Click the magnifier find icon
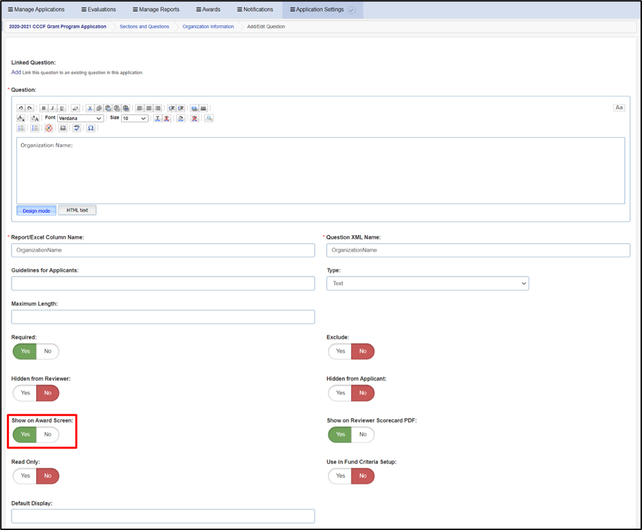Screen dimensions: 642x530 (209, 118)
